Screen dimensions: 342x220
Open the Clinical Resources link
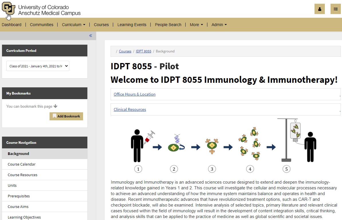click(x=130, y=109)
